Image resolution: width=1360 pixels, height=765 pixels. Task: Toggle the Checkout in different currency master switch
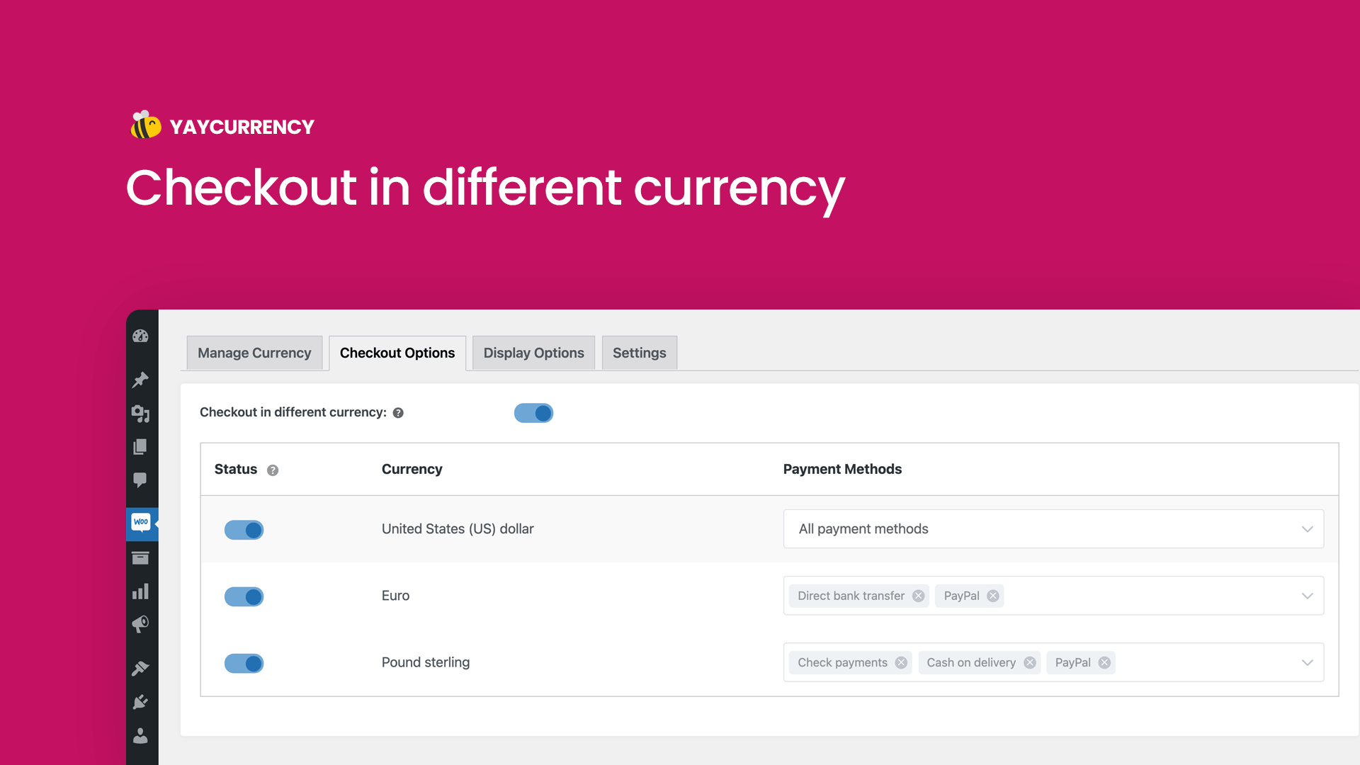coord(533,412)
